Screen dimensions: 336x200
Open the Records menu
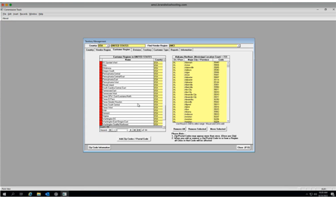tap(24, 14)
